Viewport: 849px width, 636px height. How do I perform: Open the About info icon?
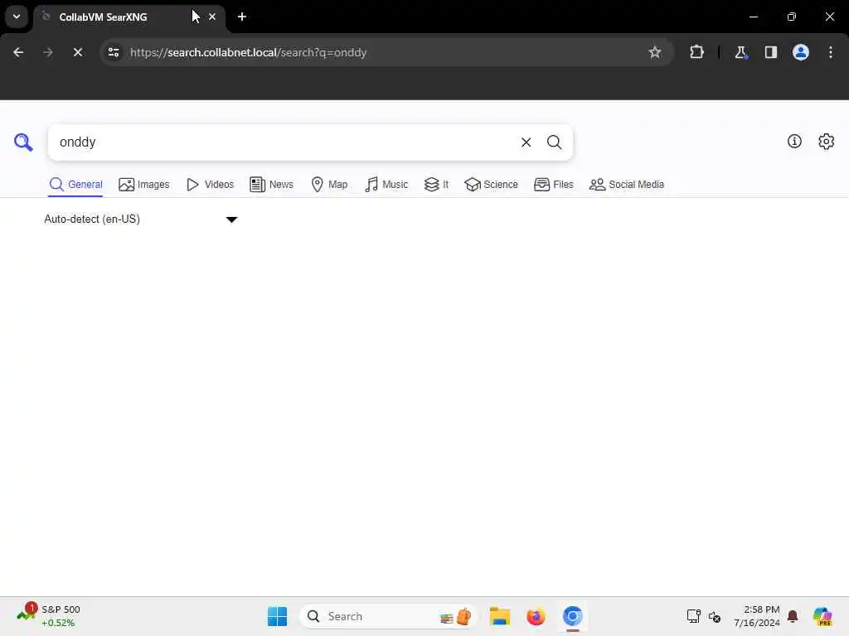794,141
